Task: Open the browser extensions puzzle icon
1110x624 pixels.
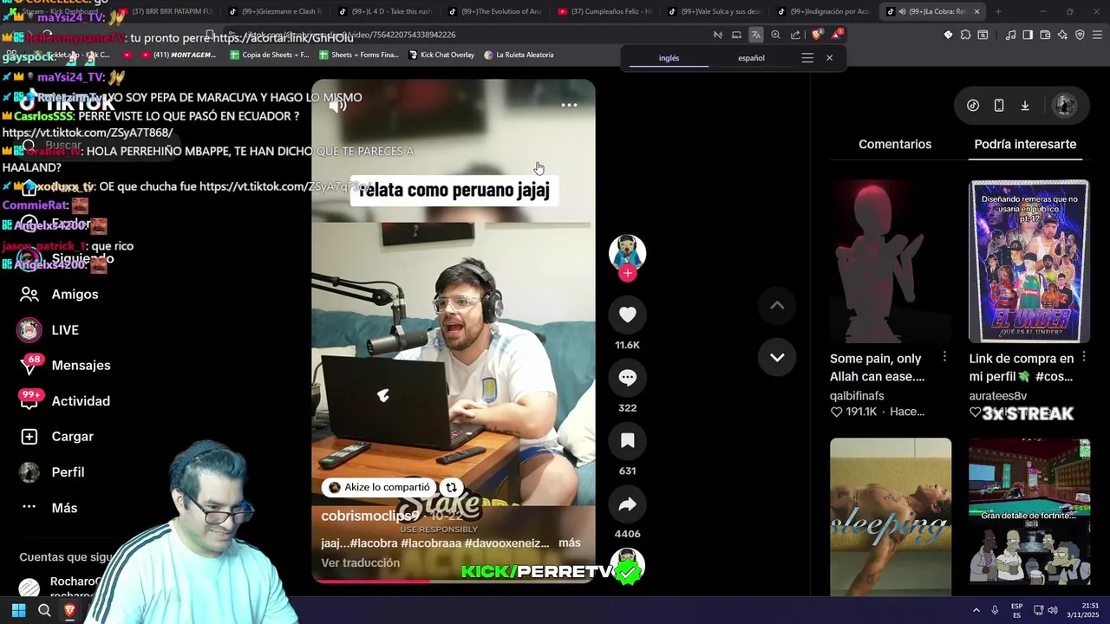Action: [x=965, y=35]
